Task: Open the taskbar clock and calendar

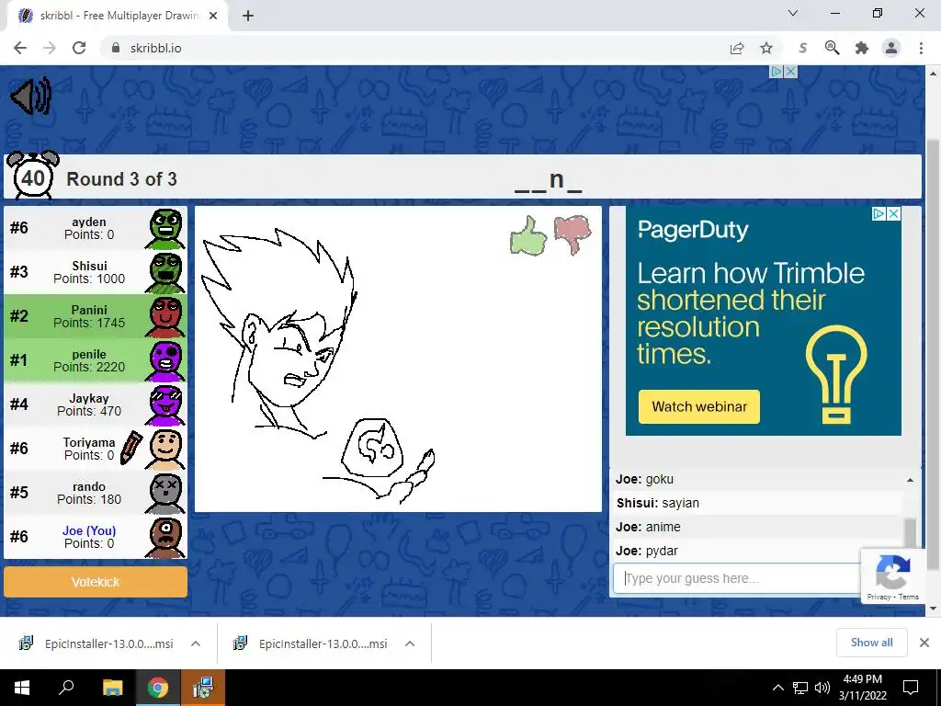Action: 862,688
